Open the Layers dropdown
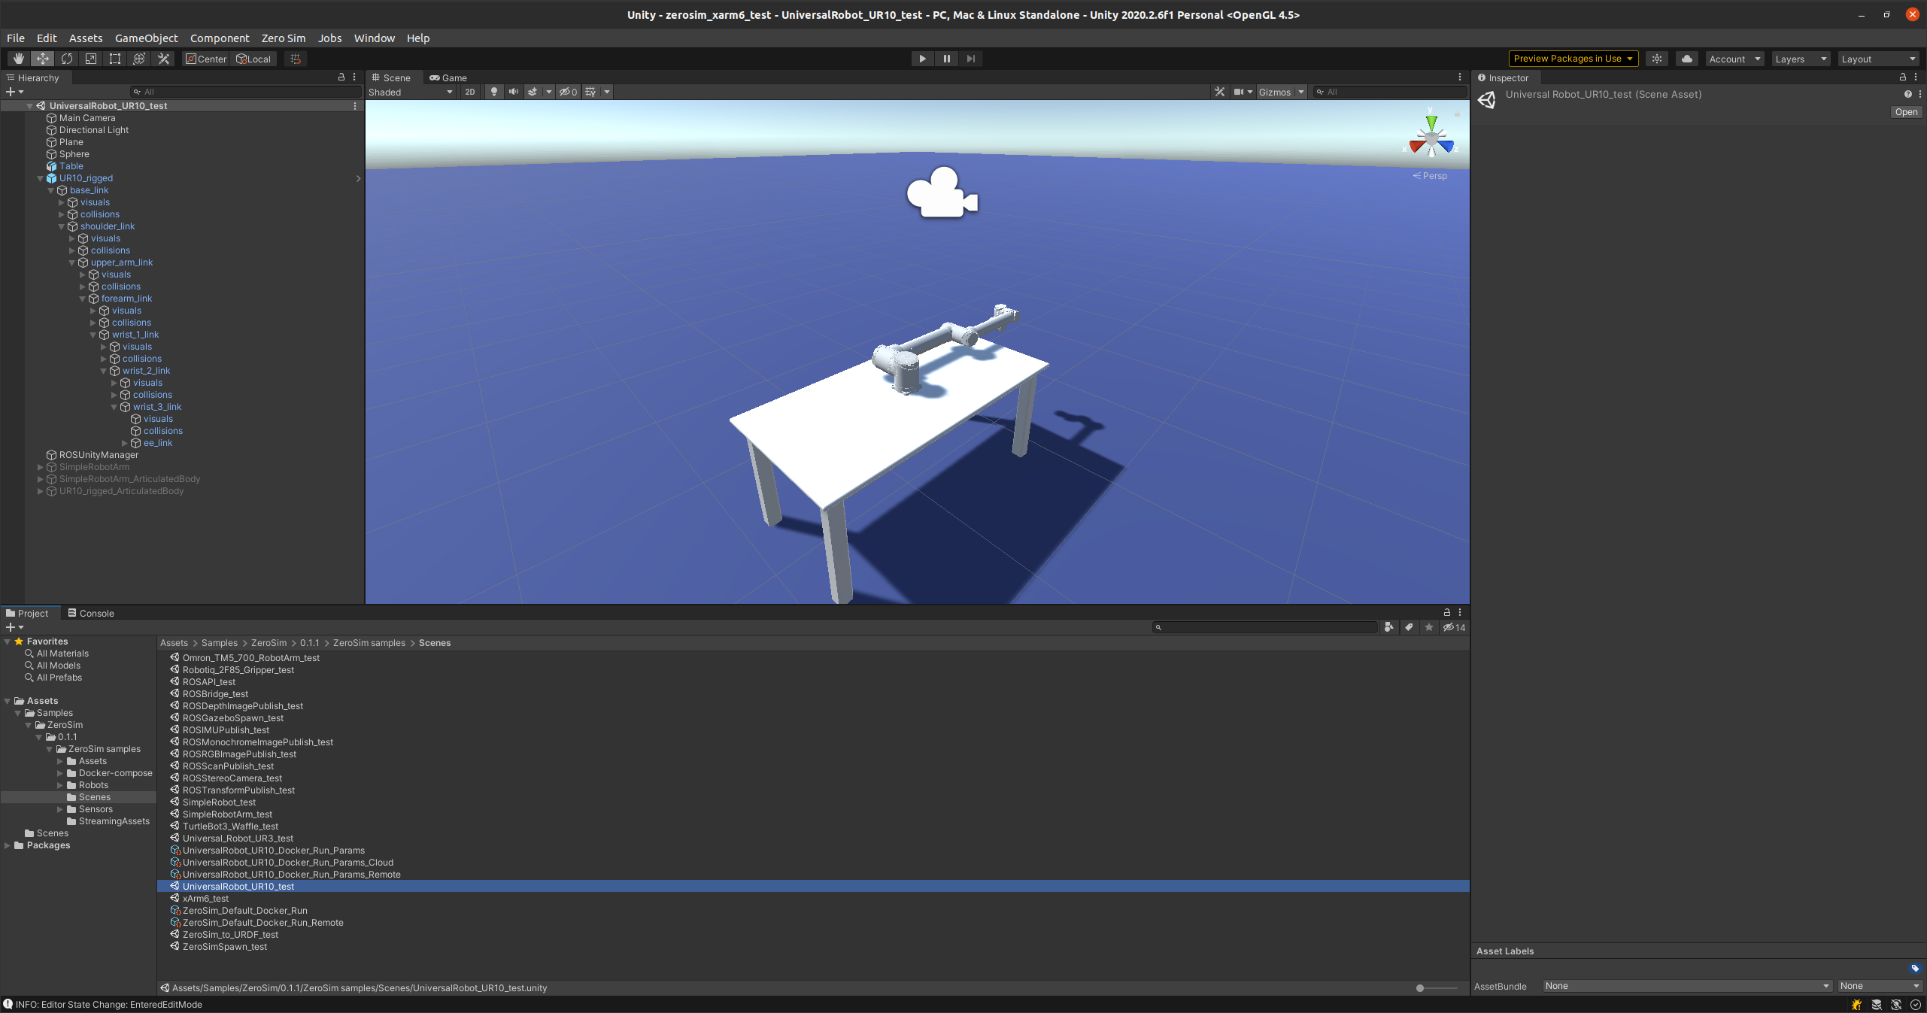Image resolution: width=1927 pixels, height=1013 pixels. coord(1801,59)
